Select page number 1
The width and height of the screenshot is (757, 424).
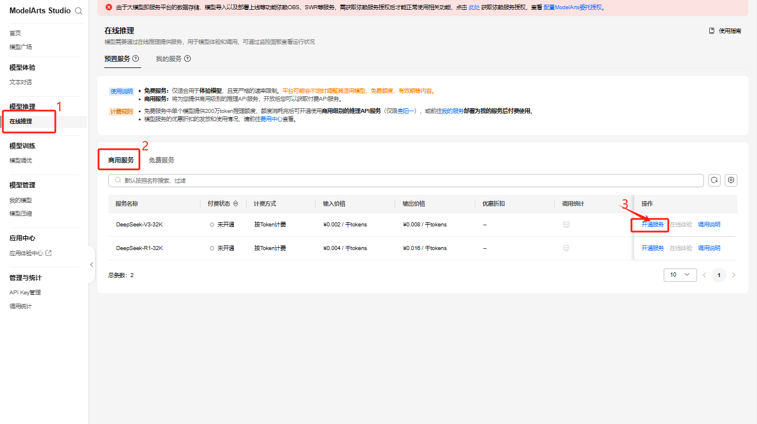coord(718,275)
